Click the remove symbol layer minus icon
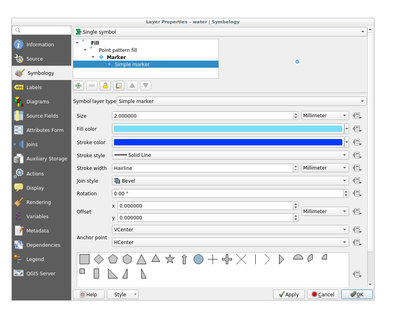The image size is (397, 326). pyautogui.click(x=92, y=86)
